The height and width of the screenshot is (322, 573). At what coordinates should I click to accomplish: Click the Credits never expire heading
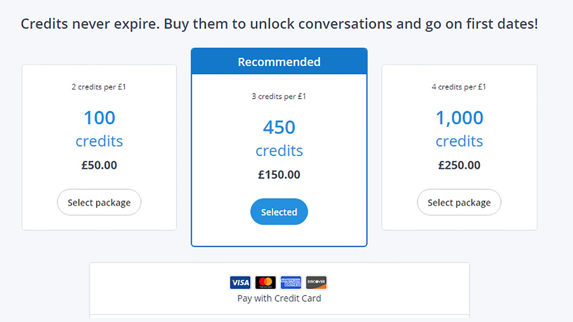pyautogui.click(x=279, y=24)
